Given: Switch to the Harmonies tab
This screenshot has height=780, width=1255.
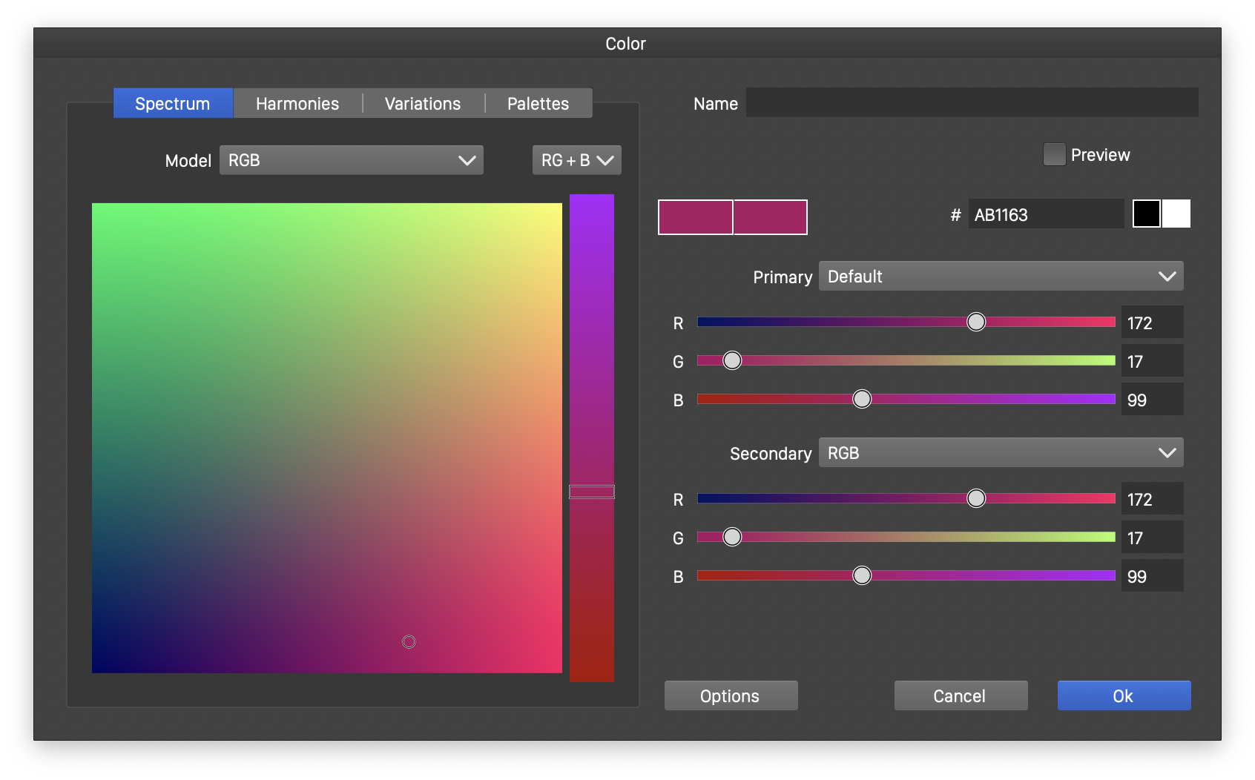Looking at the screenshot, I should point(297,103).
